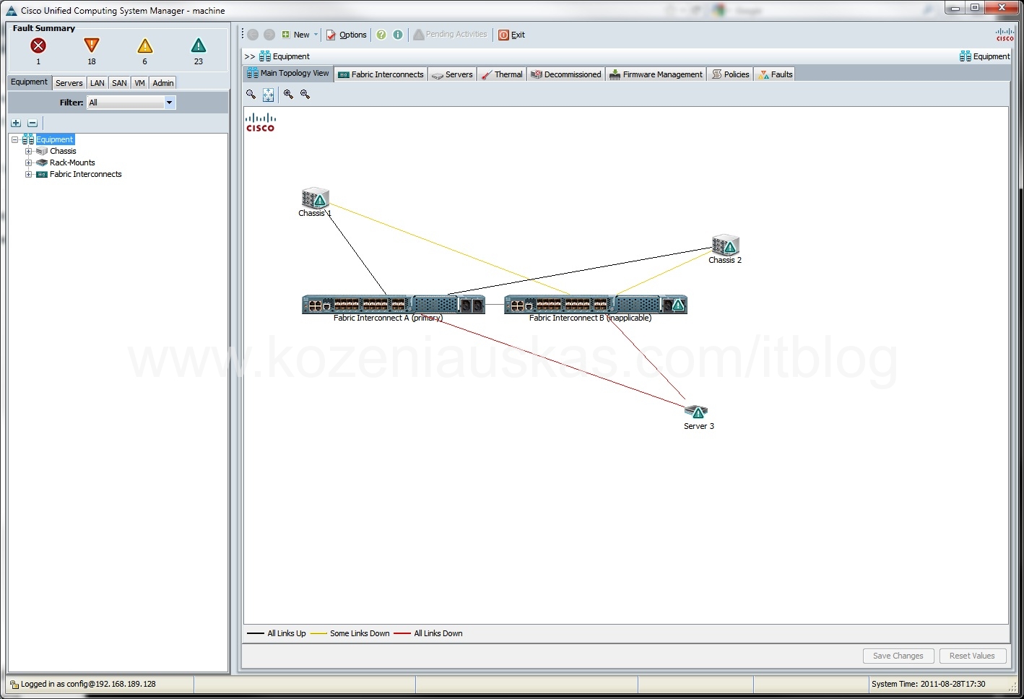Collapse the Equipment tree node

click(14, 139)
